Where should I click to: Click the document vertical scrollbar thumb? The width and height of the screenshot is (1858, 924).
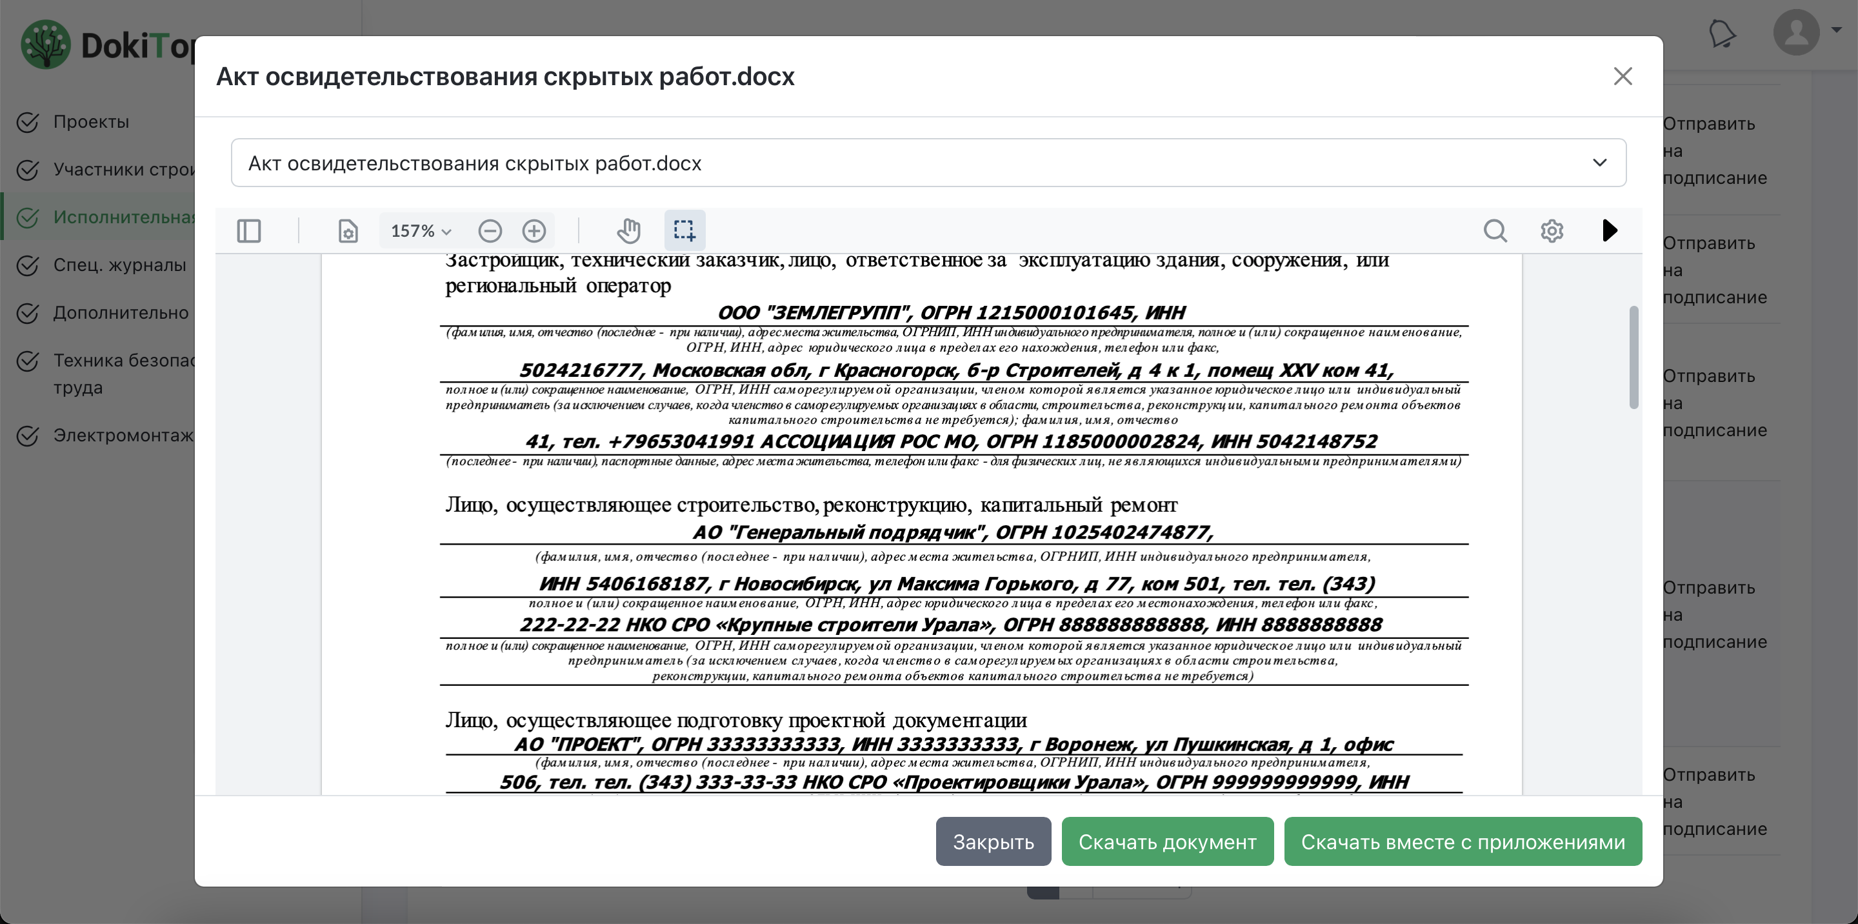click(x=1633, y=357)
